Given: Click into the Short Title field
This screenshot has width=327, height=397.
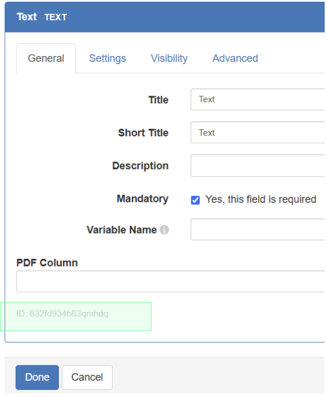Looking at the screenshot, I should pos(258,132).
